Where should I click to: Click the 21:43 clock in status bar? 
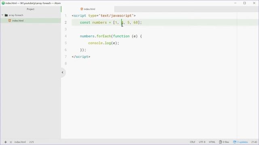[x=254, y=142]
